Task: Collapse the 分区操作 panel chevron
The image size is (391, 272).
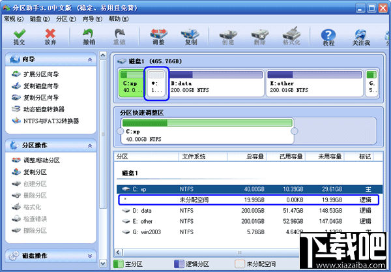Action: pyautogui.click(x=90, y=145)
